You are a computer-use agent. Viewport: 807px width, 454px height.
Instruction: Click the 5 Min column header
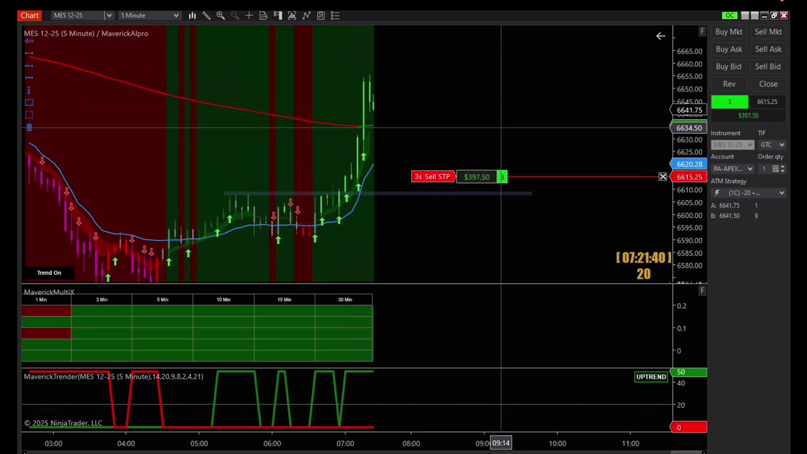coord(163,300)
